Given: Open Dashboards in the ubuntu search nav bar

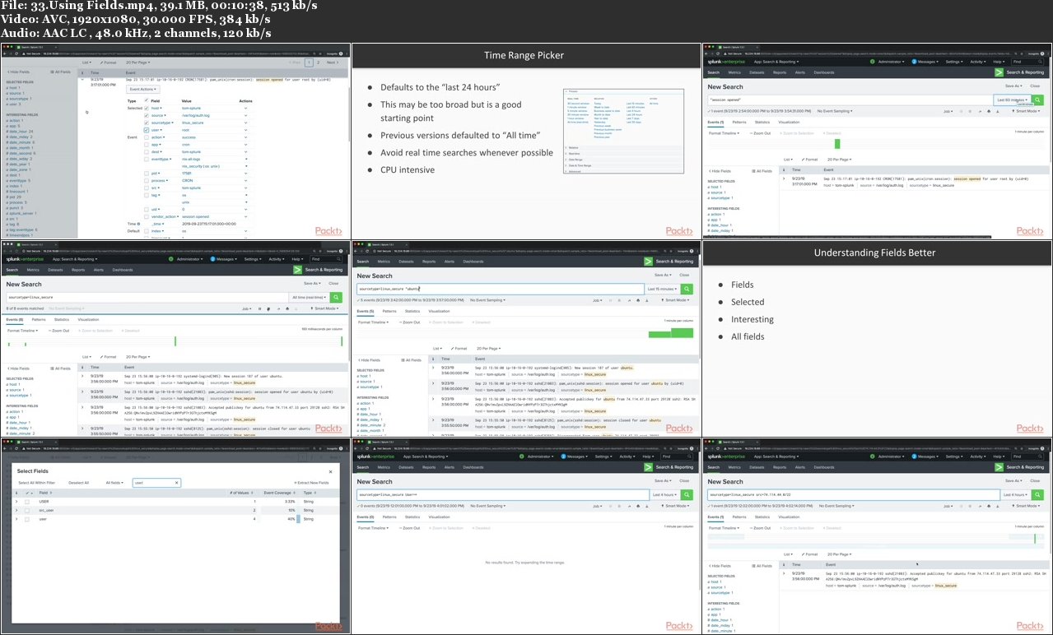Looking at the screenshot, I should pos(473,262).
